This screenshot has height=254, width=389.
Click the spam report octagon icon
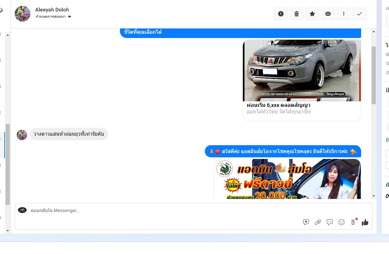281,14
